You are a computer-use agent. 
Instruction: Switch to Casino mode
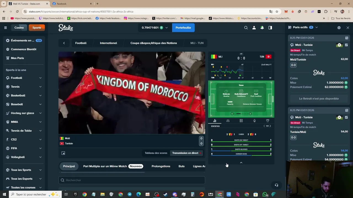point(19,28)
